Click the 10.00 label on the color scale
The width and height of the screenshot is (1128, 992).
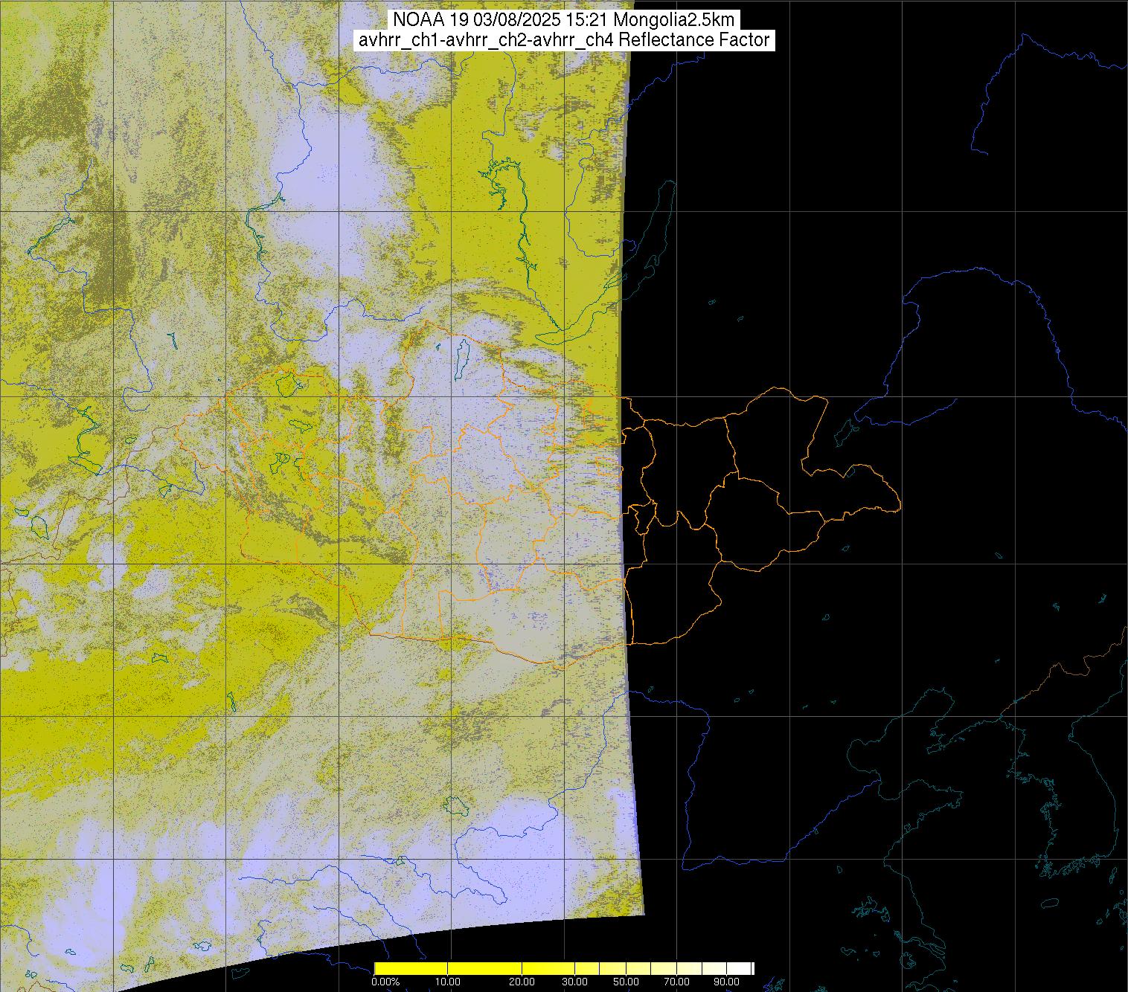tap(447, 982)
